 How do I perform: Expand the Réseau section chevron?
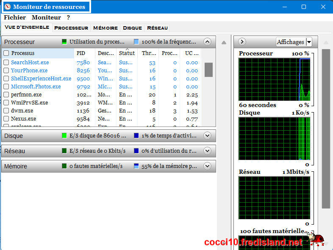click(x=207, y=151)
